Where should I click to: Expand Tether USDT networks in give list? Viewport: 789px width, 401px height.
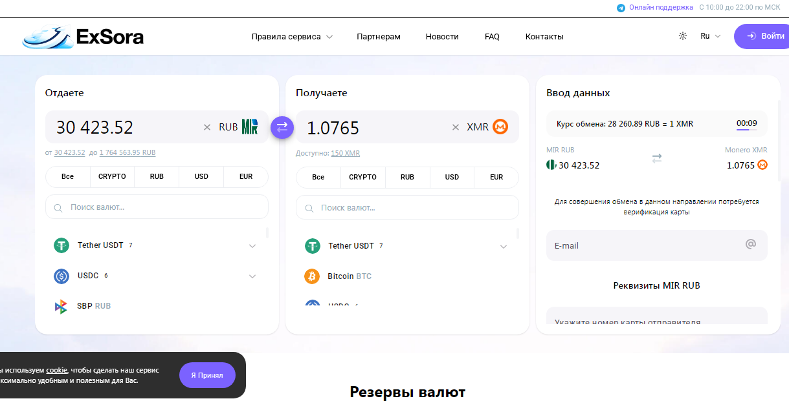click(x=252, y=246)
